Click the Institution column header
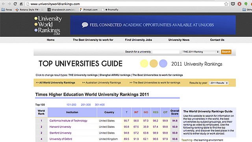 [72, 112]
